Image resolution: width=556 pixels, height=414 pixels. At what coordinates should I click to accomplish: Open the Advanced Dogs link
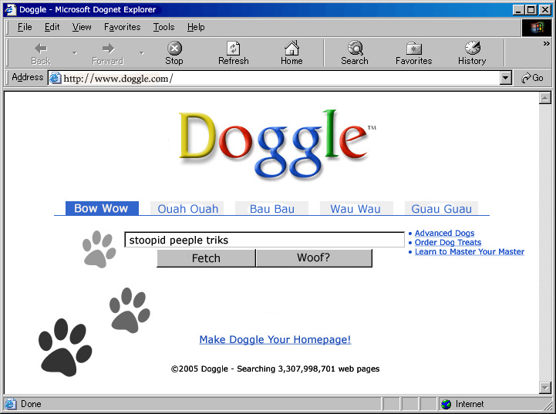tap(444, 233)
